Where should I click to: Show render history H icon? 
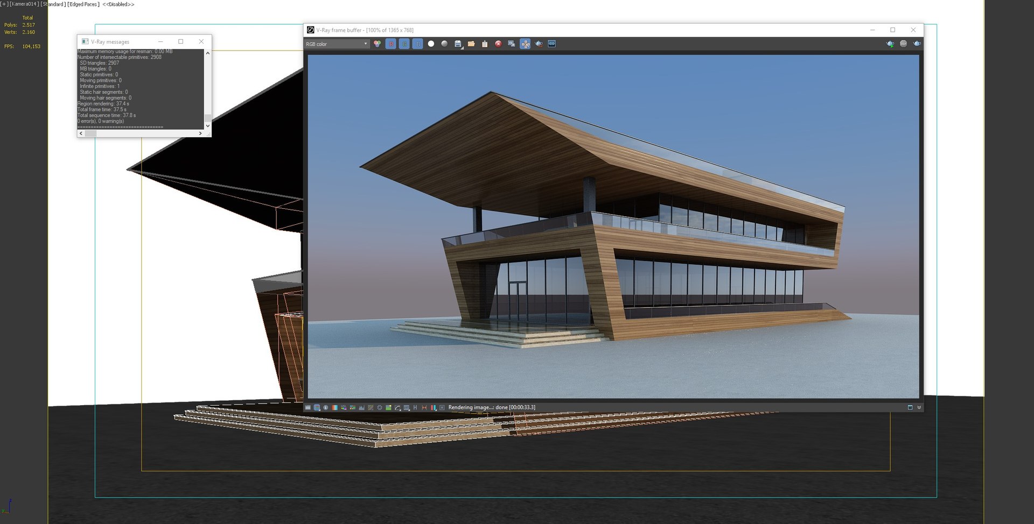415,408
